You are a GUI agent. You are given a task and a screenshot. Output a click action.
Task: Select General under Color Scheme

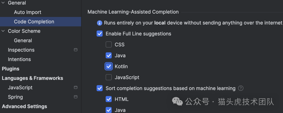23,41
